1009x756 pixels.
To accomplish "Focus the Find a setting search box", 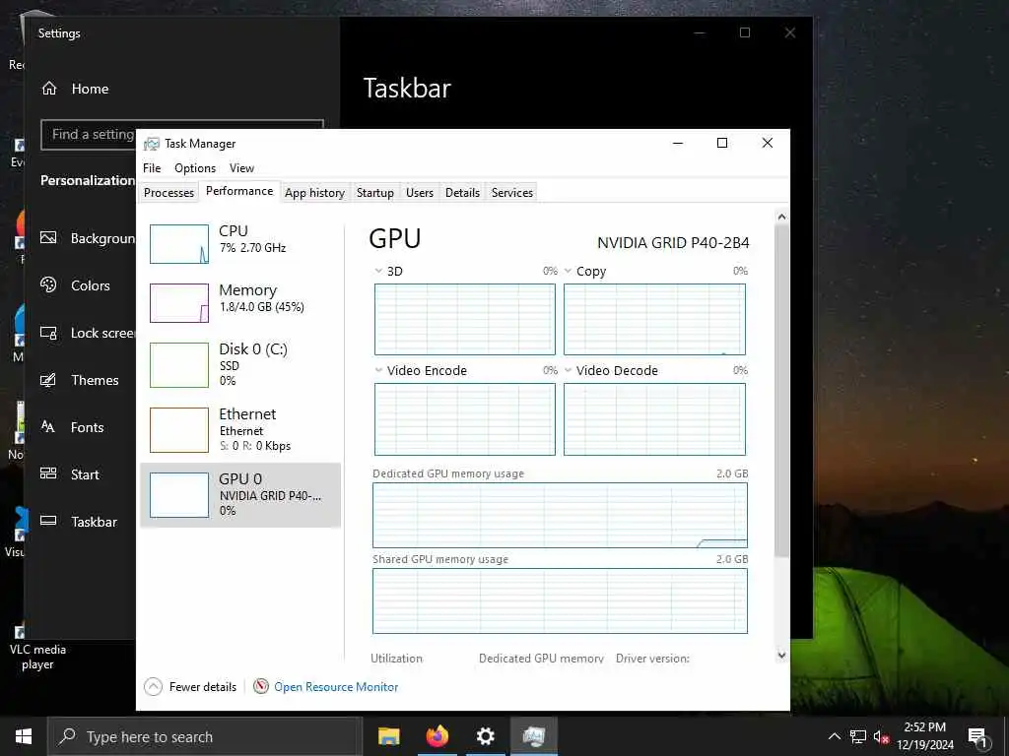I will click(182, 134).
